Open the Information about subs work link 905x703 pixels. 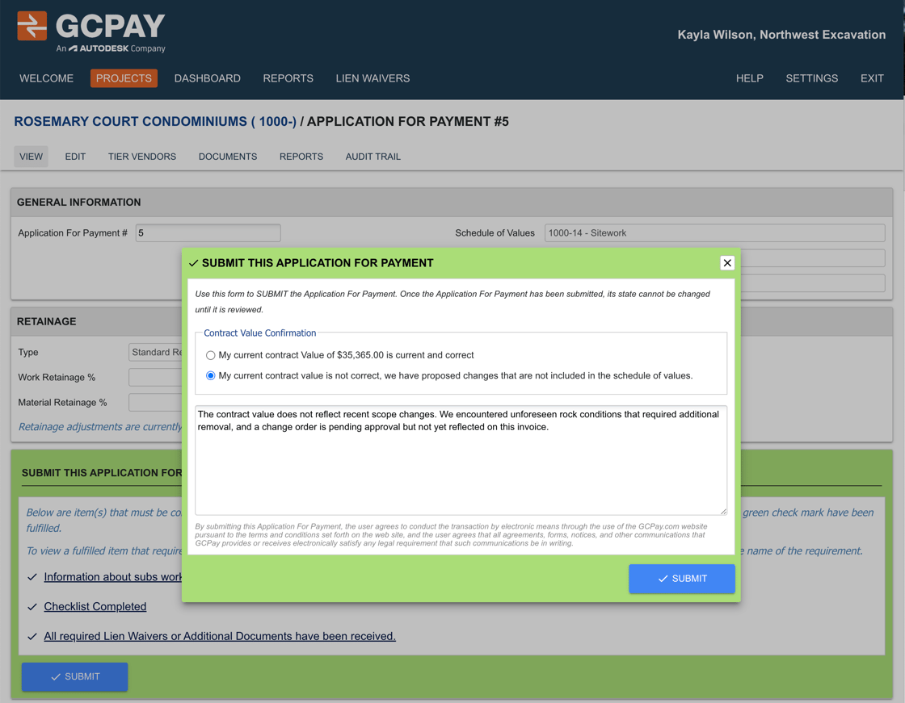coord(112,577)
